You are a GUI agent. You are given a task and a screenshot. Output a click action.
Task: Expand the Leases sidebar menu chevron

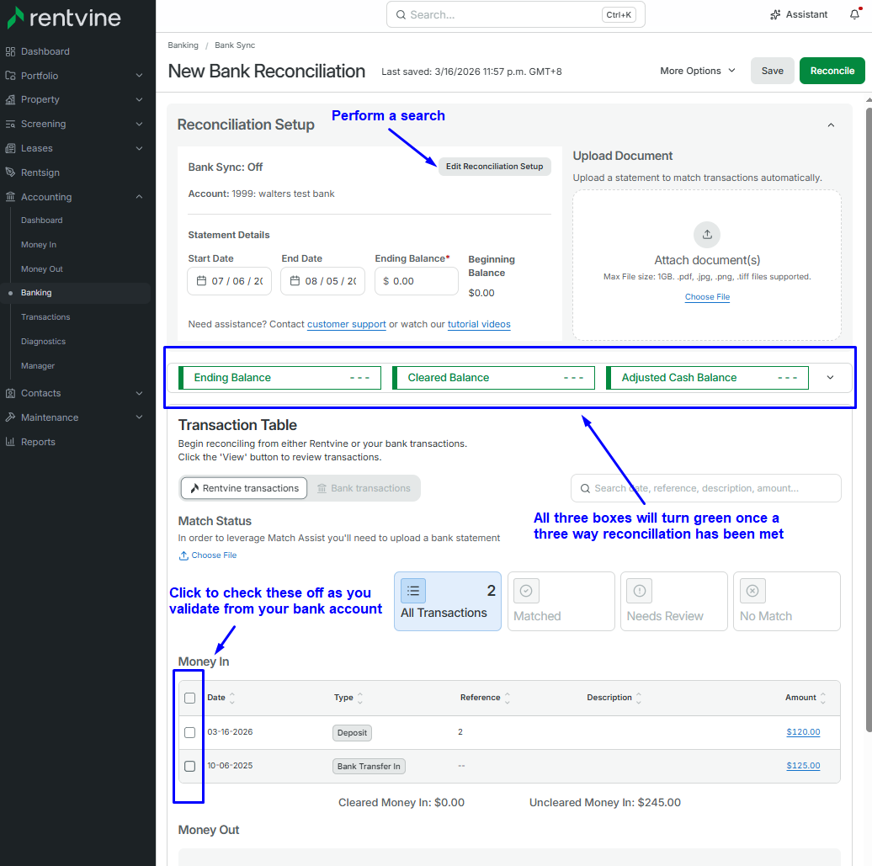pos(139,148)
